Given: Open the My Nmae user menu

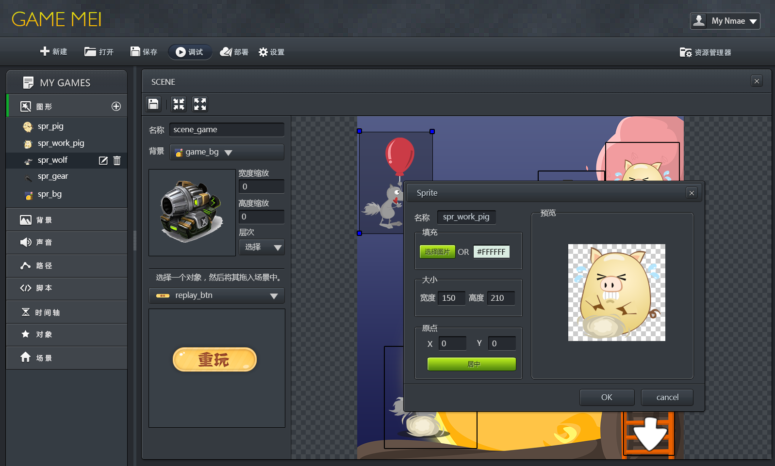Looking at the screenshot, I should point(725,21).
